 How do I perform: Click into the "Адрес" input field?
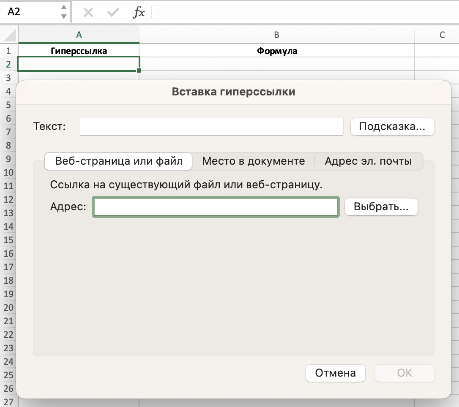pos(216,207)
